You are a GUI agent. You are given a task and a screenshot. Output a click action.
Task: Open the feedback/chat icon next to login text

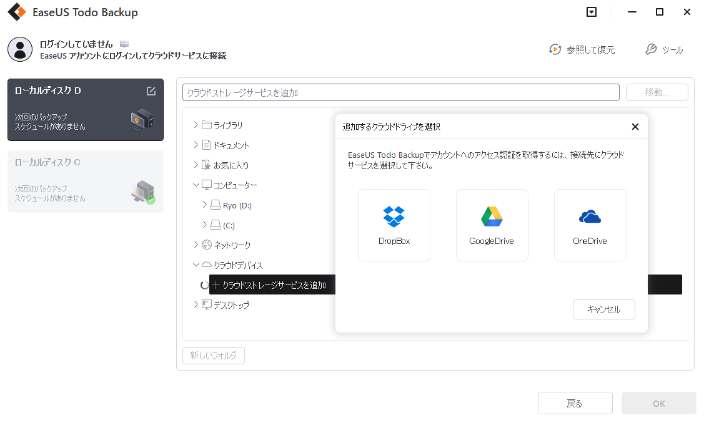tap(124, 44)
